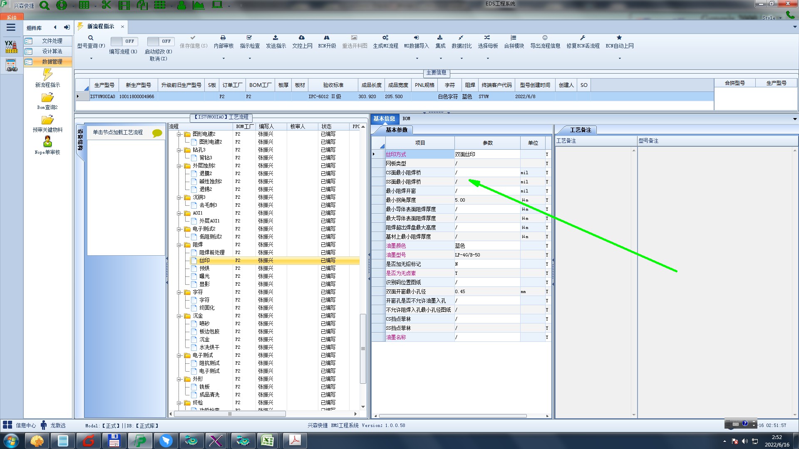
Task: Click Nope单审核 person icon
Action: (47, 142)
